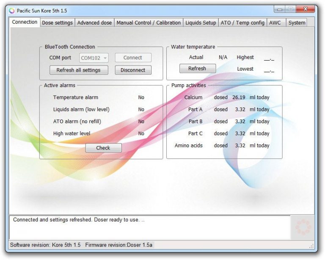Click the Disconnect button
This screenshot has width=325, height=260.
click(133, 70)
